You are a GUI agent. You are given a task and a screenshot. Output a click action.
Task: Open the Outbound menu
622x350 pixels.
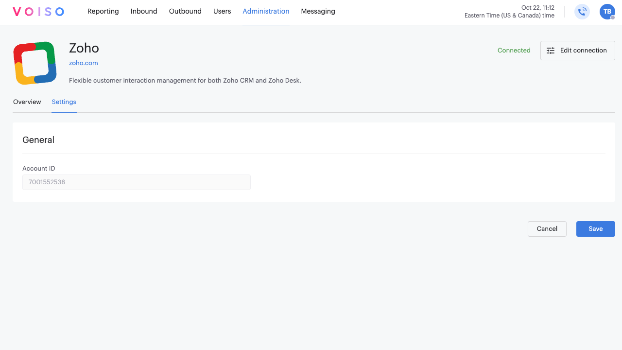(185, 11)
